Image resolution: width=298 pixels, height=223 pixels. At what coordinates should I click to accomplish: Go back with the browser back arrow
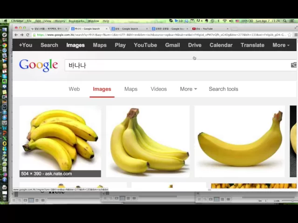(16, 35)
